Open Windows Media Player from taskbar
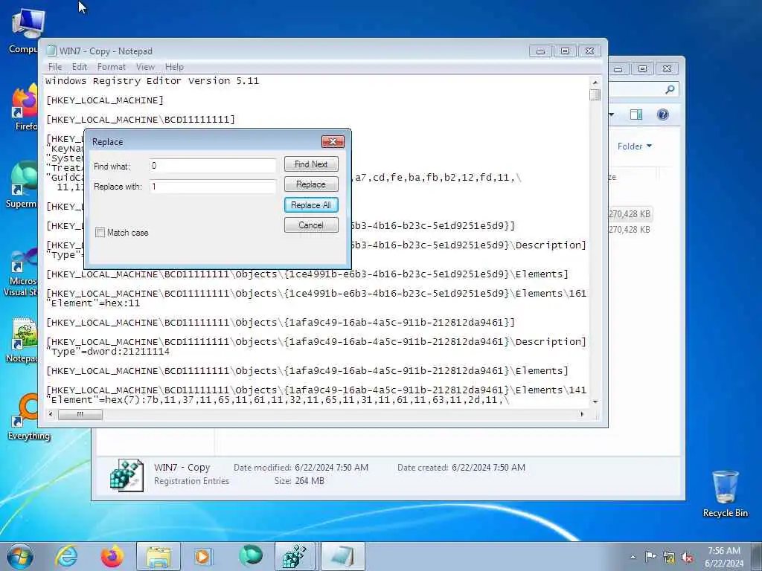The height and width of the screenshot is (571, 762). coord(202,556)
